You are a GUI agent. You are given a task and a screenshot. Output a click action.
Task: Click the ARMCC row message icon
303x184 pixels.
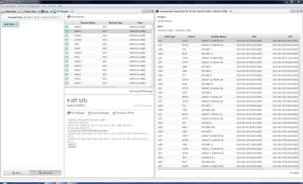pos(67,27)
